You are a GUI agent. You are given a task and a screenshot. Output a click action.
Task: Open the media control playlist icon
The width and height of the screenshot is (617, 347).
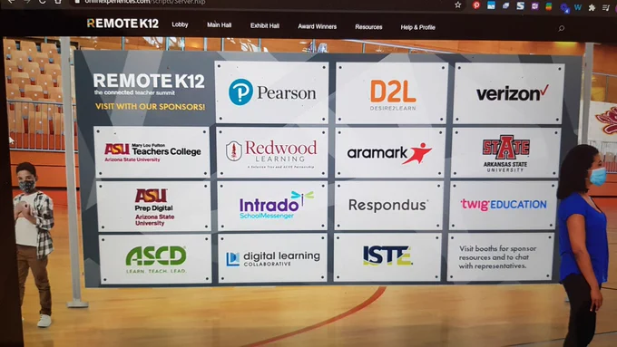605,8
